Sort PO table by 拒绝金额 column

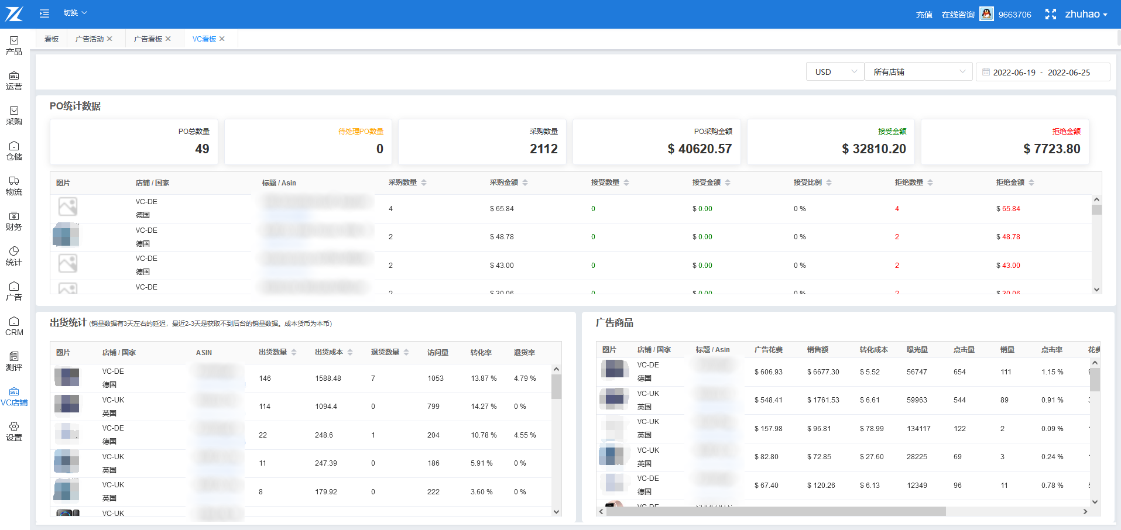1031,183
